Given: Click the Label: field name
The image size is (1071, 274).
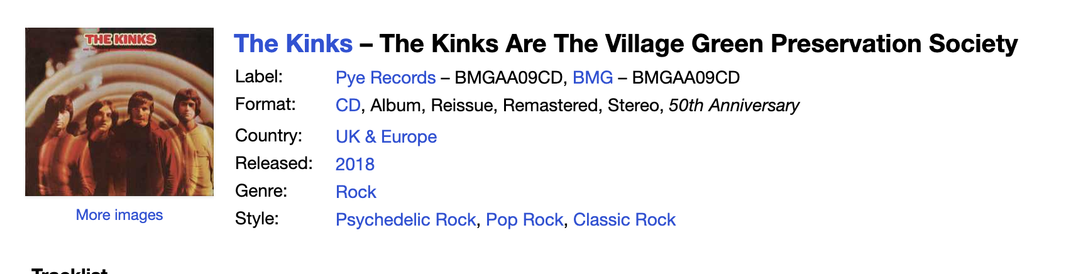Looking at the screenshot, I should click(x=259, y=77).
